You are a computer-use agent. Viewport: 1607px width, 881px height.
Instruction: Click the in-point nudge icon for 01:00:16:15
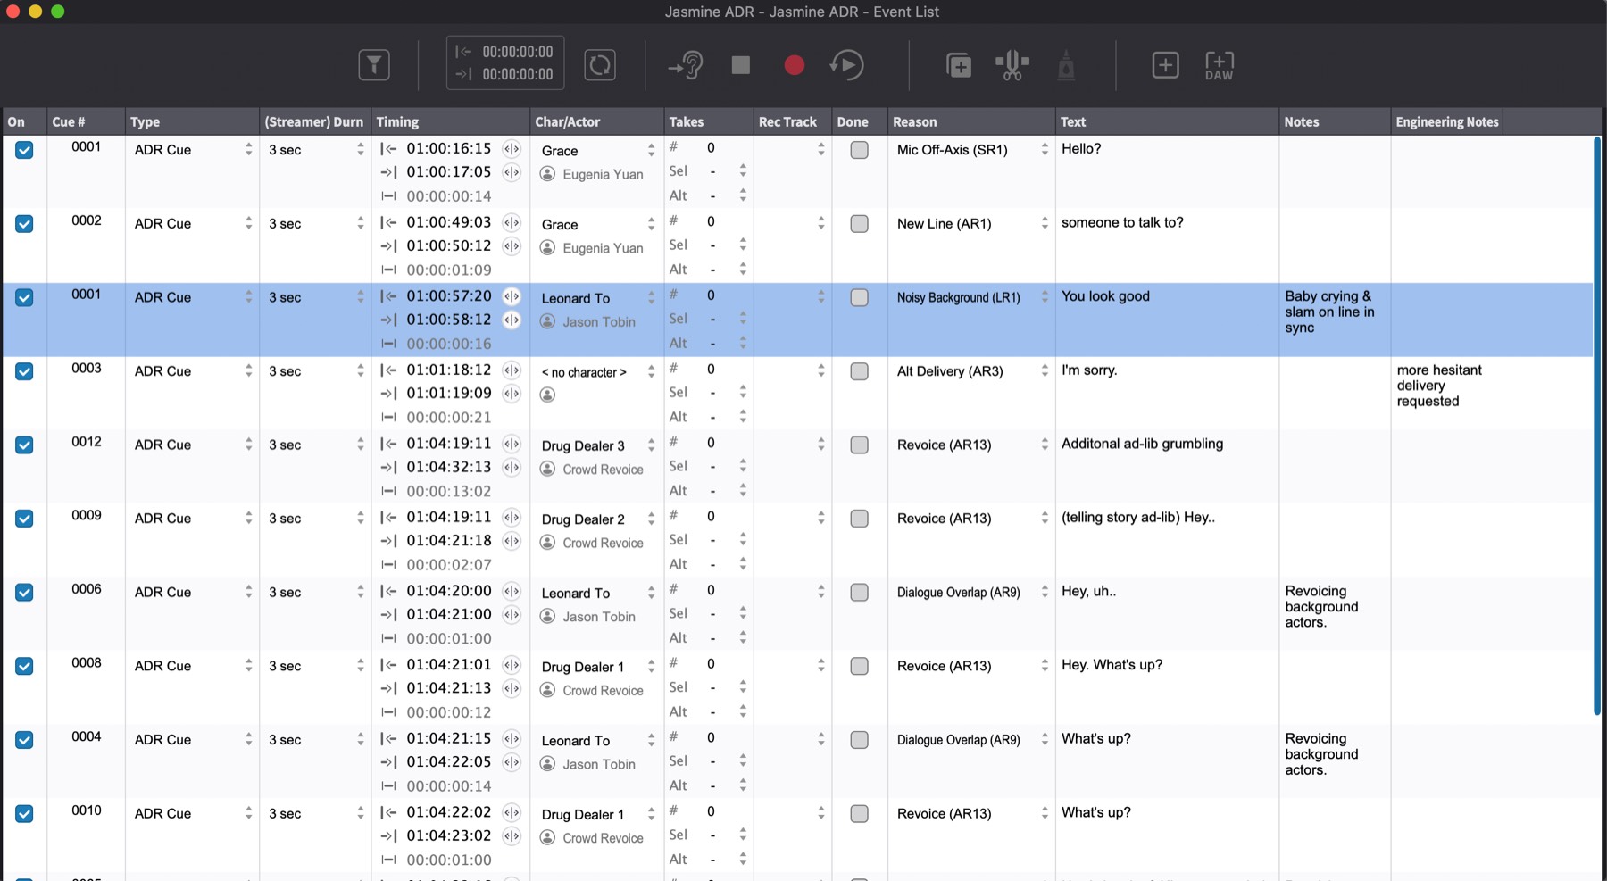512,148
